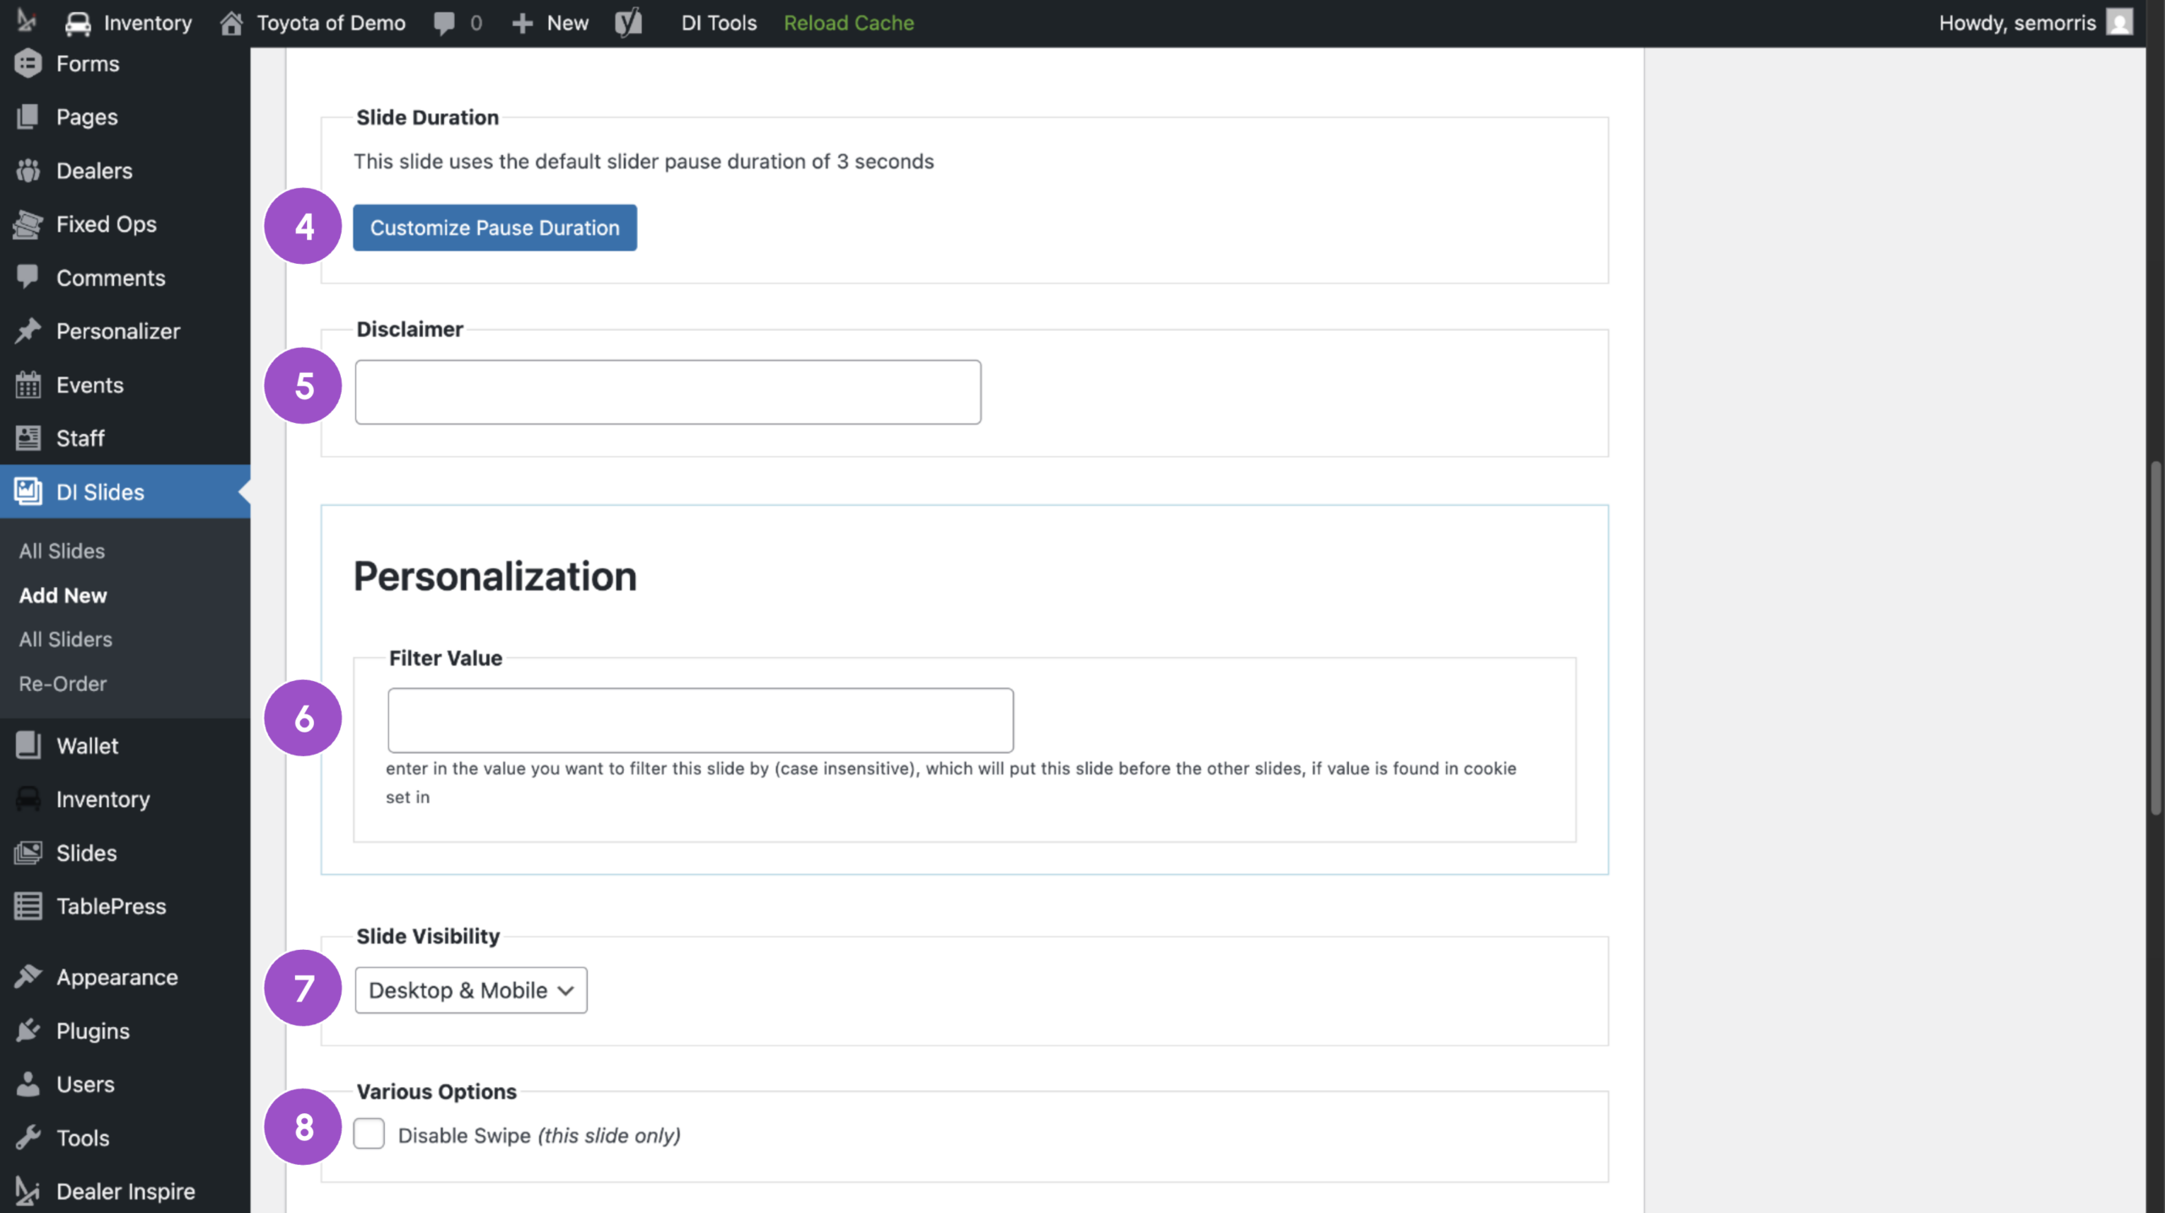Open the TablePress menu label
Screen dimensions: 2165x1213
[x=112, y=906]
